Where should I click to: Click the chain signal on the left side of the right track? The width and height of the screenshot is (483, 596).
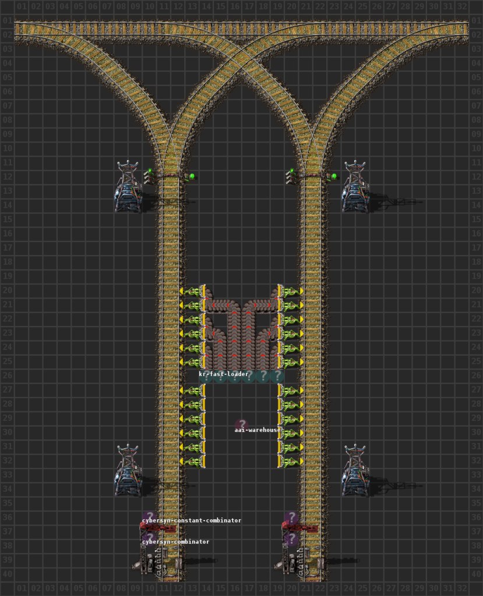pos(291,176)
